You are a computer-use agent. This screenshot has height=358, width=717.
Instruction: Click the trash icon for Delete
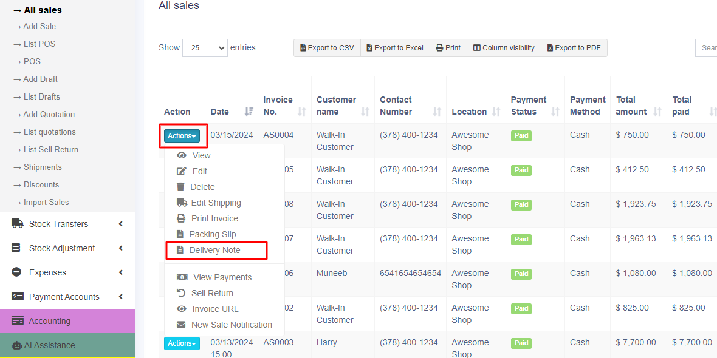[x=180, y=187]
